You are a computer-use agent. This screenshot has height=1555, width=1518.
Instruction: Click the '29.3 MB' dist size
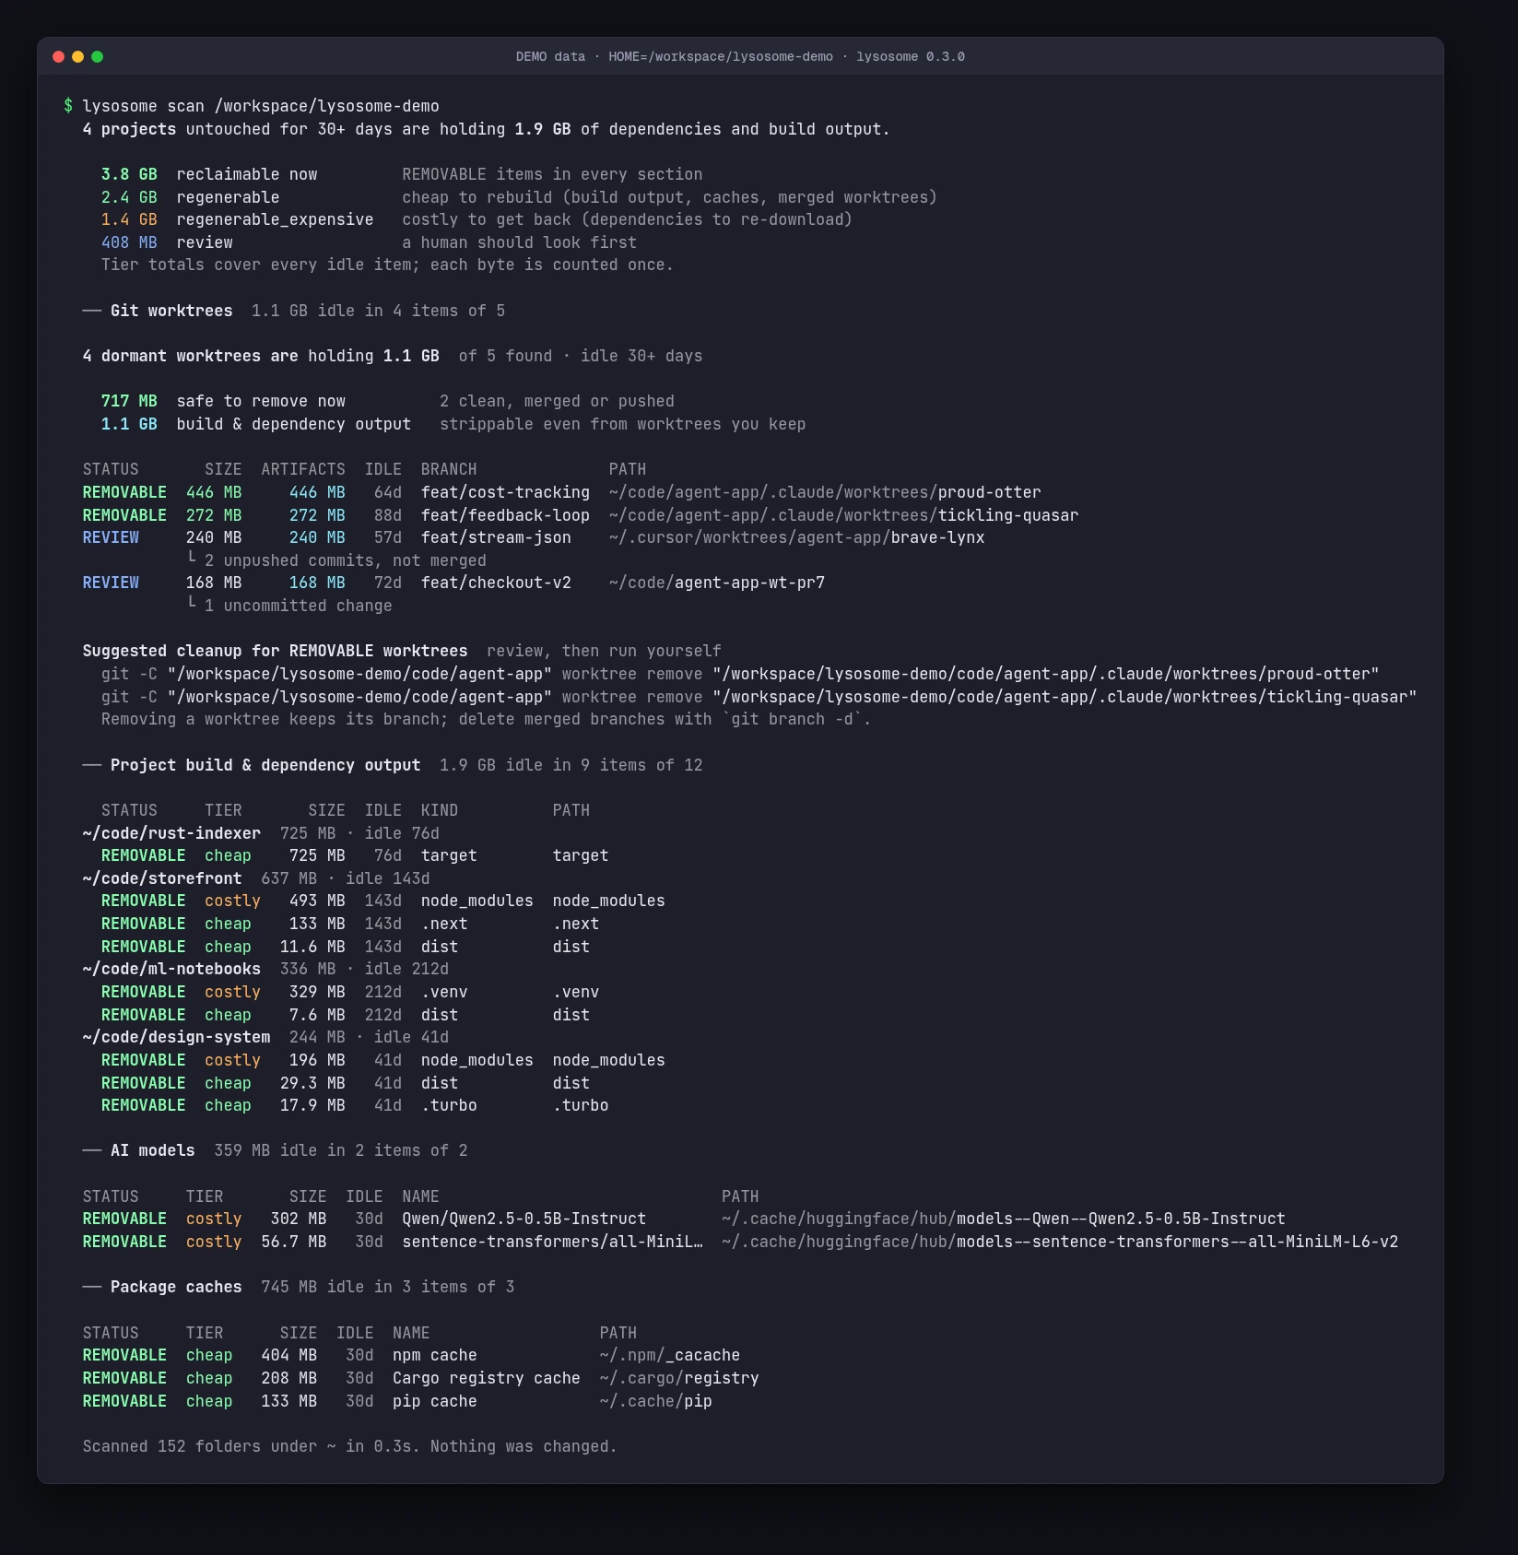pos(312,1083)
